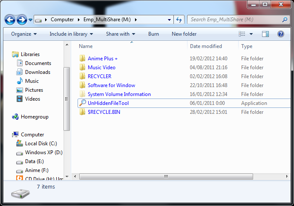Go forward with the Forward arrow button
Viewport: 294px width, 206px height.
(x=22, y=20)
